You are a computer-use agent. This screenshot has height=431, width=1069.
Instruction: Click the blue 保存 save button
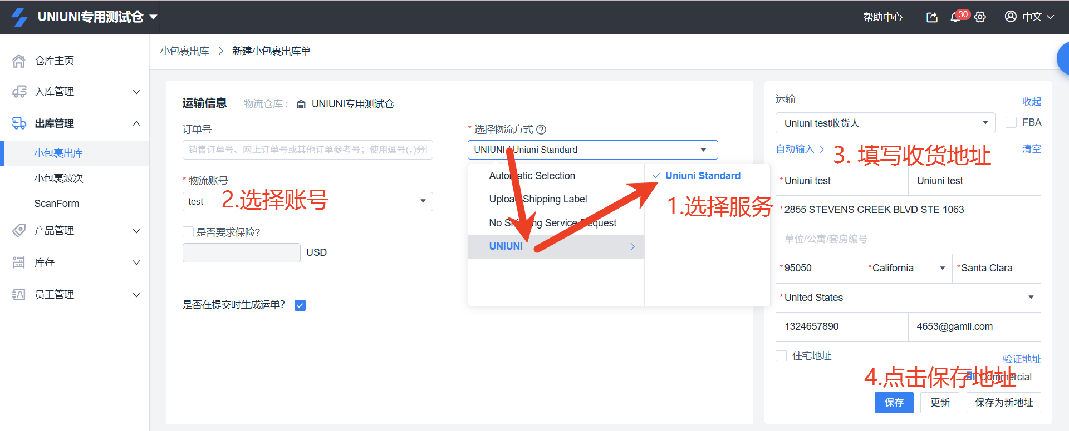tap(894, 403)
